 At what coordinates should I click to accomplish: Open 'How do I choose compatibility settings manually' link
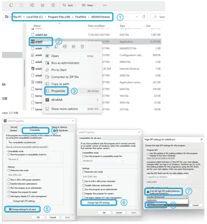tap(27, 147)
